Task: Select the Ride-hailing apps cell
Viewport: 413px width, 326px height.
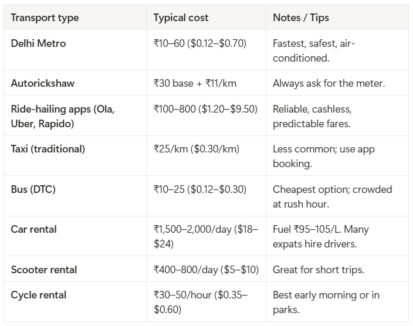Action: pyautogui.click(x=63, y=116)
